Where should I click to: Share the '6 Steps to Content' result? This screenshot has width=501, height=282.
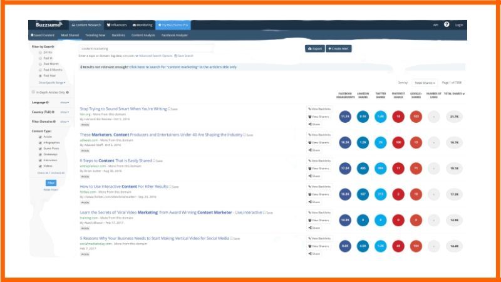pyautogui.click(x=314, y=176)
